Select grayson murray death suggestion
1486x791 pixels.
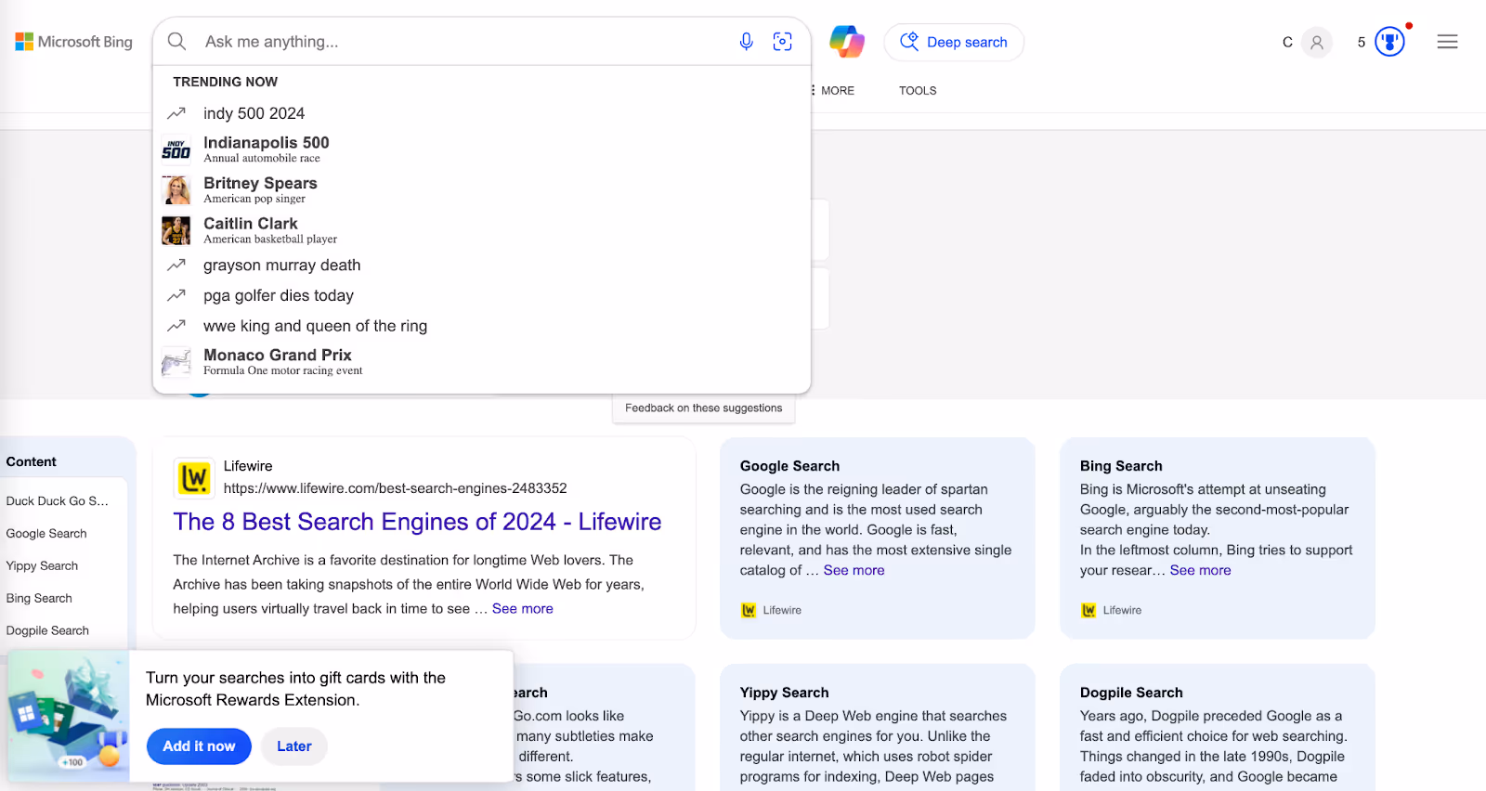coord(481,265)
